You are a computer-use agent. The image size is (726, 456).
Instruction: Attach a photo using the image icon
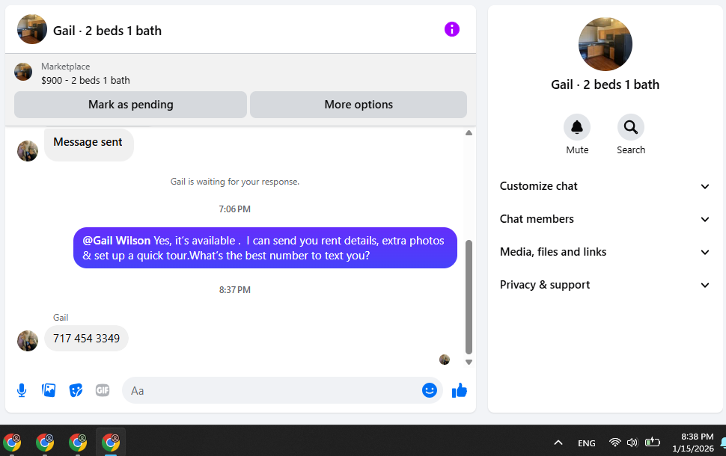(49, 390)
